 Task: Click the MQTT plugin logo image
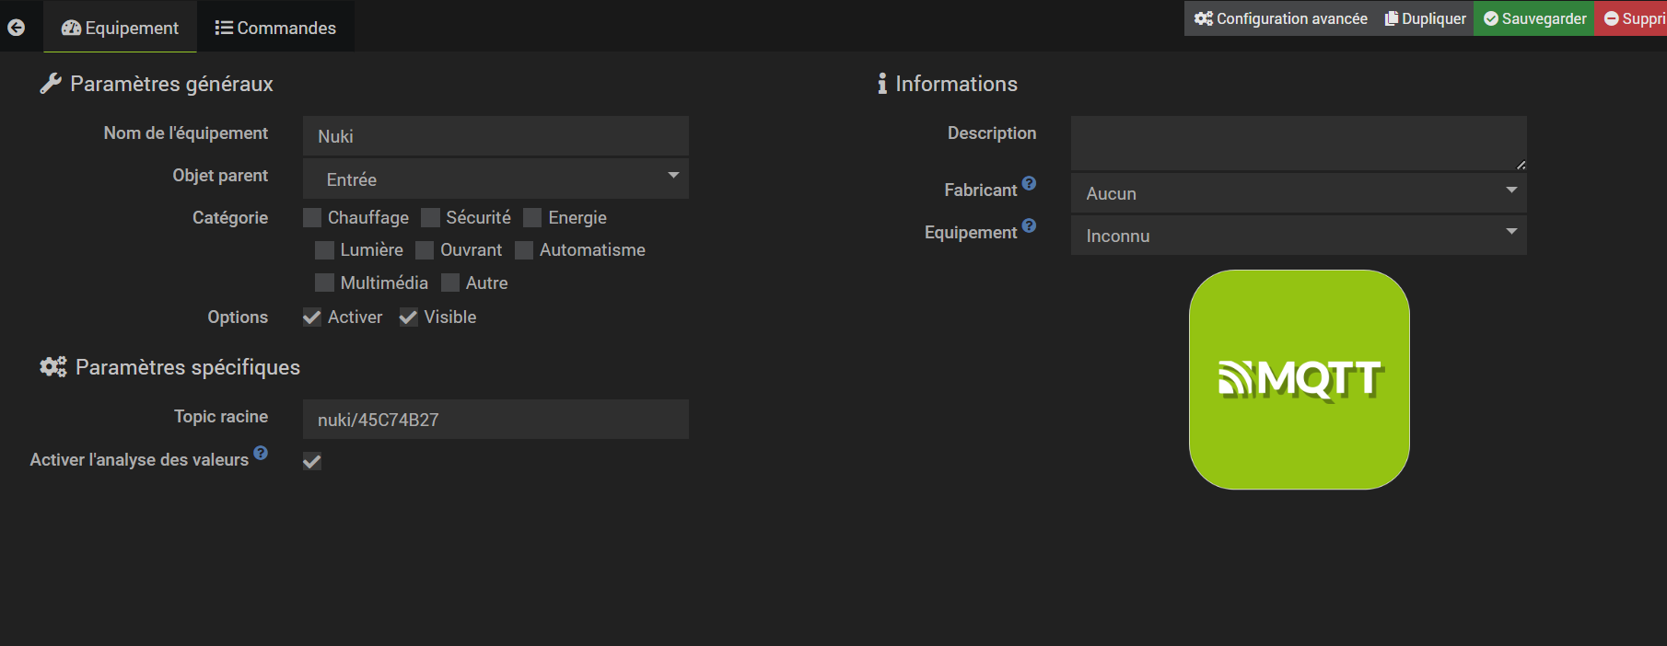[x=1299, y=379]
